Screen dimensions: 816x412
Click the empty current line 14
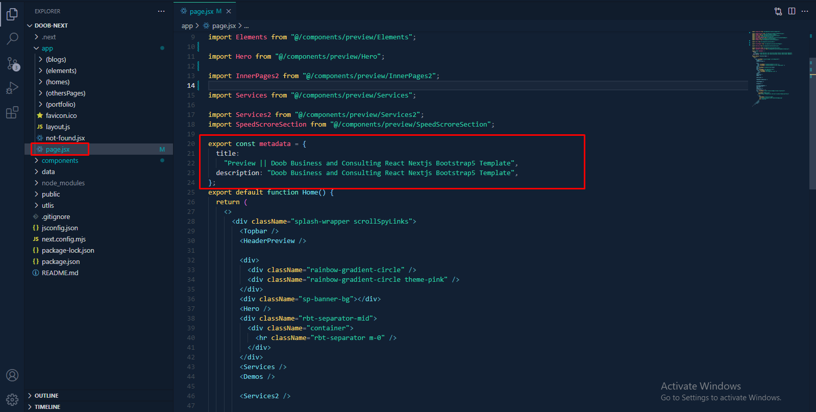(x=478, y=86)
